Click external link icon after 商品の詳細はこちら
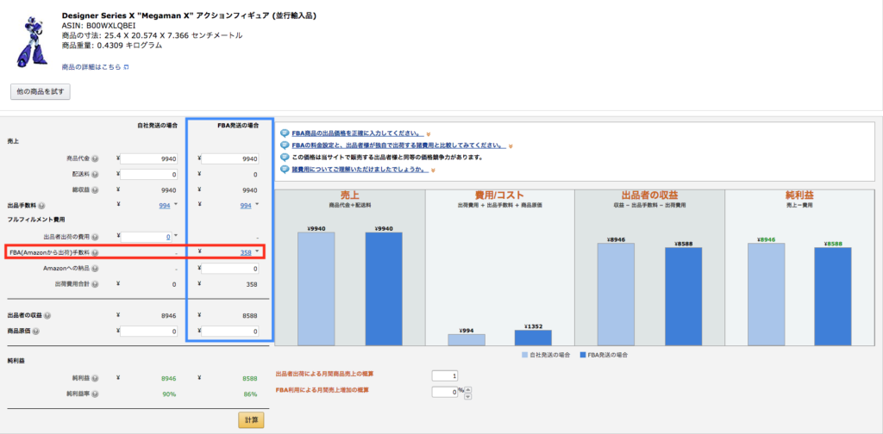883x434 pixels. click(126, 67)
